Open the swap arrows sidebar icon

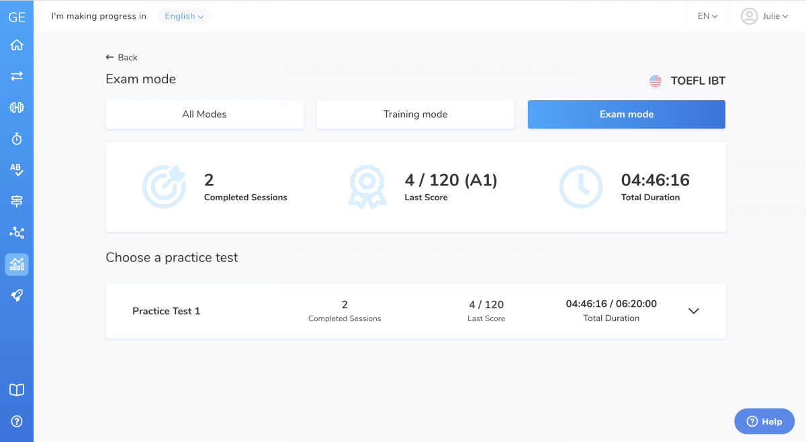[x=17, y=76]
